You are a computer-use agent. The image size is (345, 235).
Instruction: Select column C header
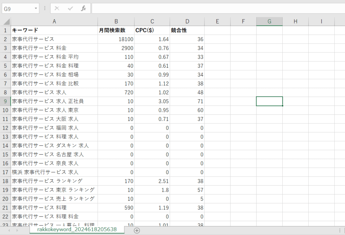(152, 22)
